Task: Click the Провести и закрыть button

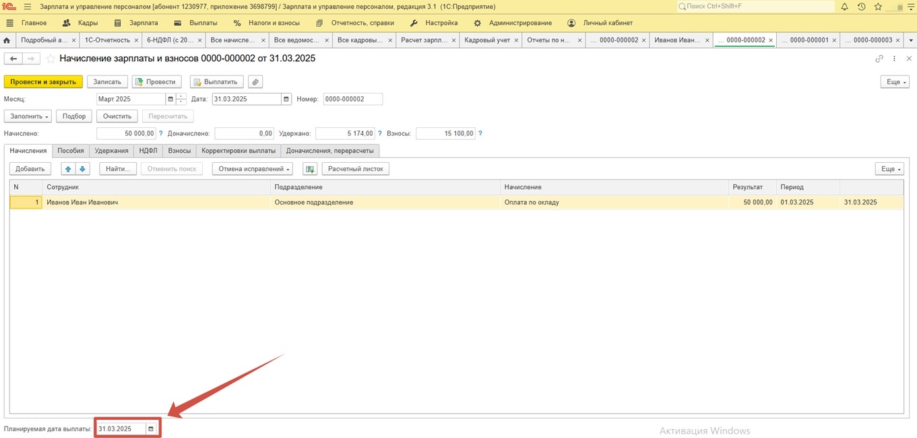Action: (43, 82)
